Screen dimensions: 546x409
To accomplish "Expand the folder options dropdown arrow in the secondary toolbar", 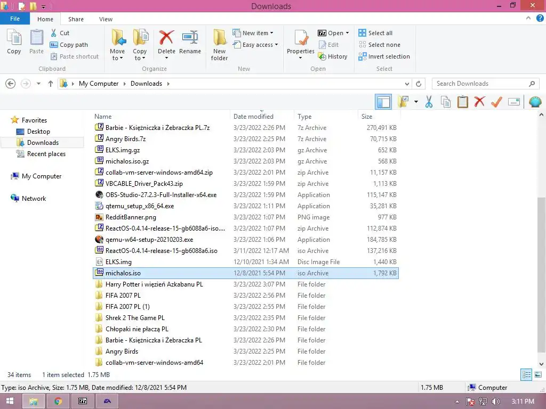I will [x=416, y=102].
